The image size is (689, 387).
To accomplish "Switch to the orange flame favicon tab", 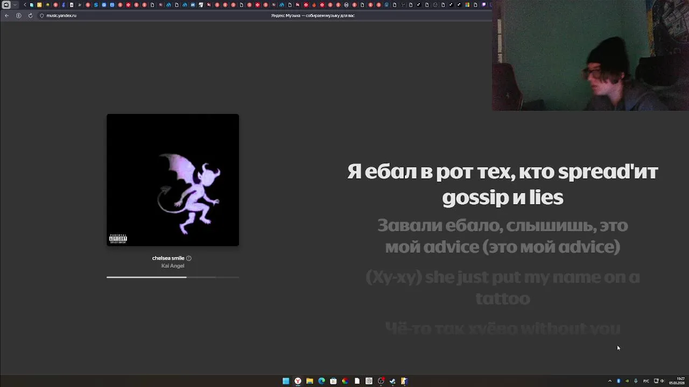I will [x=314, y=5].
